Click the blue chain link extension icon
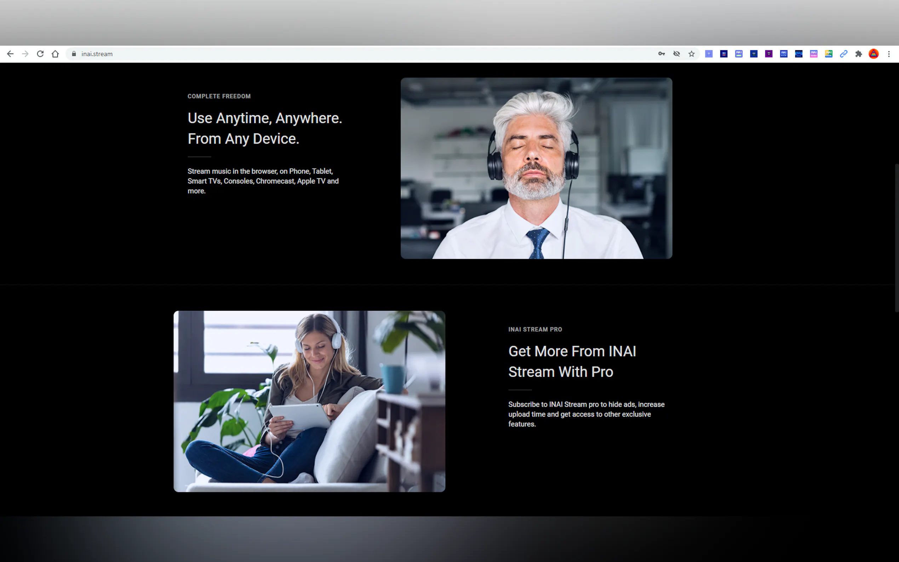Screen dimensions: 899x562 [x=844, y=54]
